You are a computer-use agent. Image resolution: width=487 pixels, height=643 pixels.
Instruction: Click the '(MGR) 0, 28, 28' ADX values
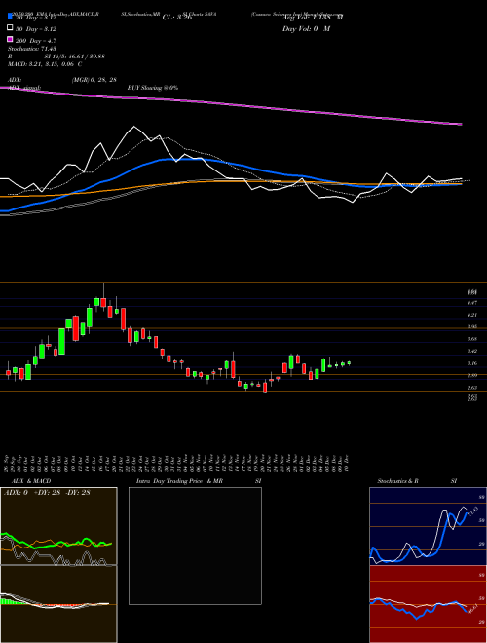pyautogui.click(x=94, y=80)
